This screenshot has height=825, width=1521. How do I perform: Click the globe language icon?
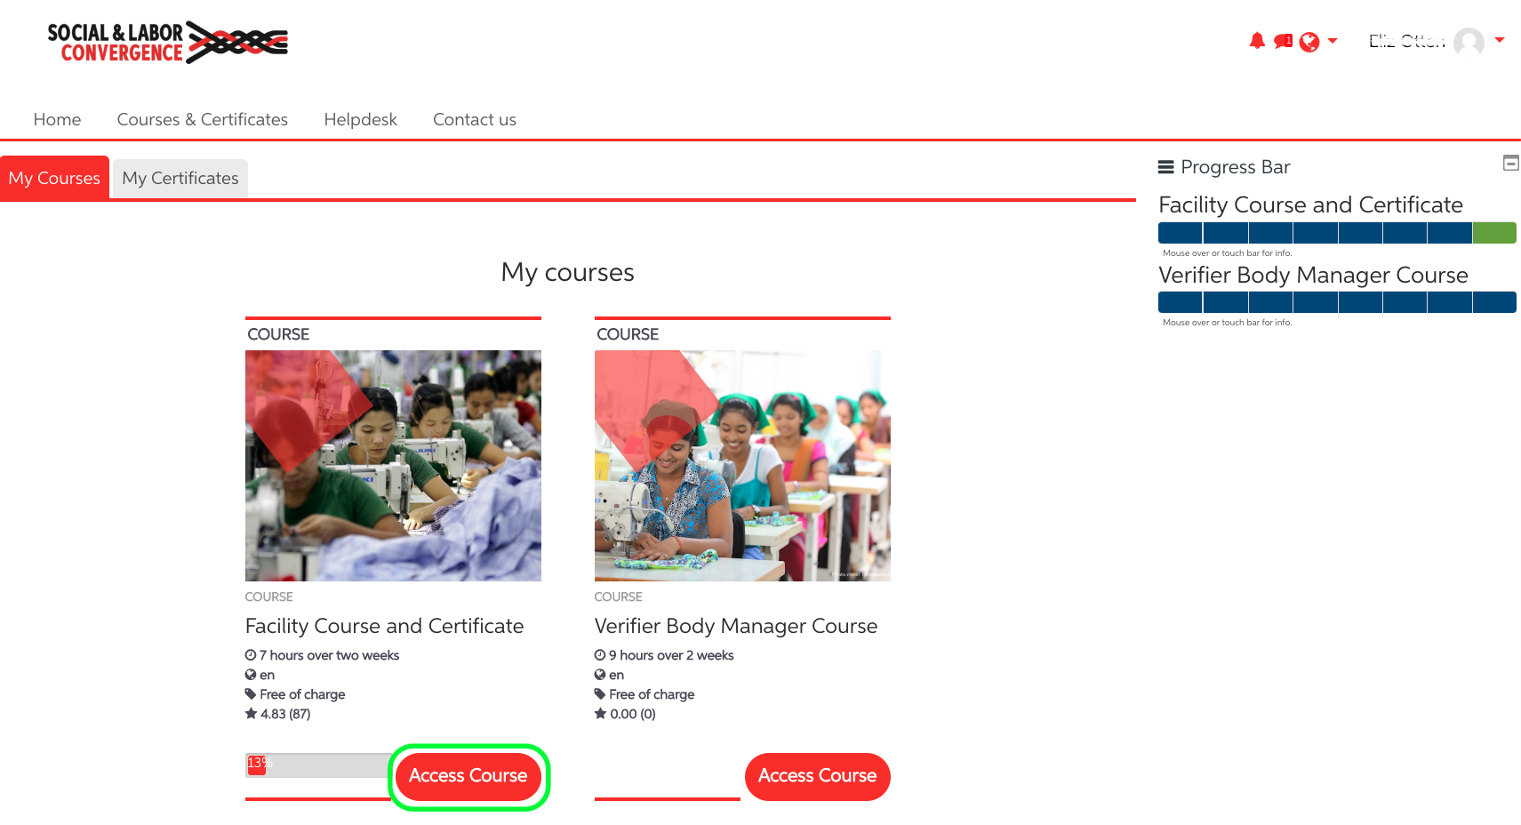(1309, 42)
